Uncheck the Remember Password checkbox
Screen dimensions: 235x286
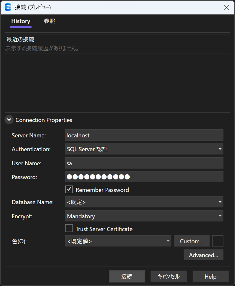tap(69, 190)
